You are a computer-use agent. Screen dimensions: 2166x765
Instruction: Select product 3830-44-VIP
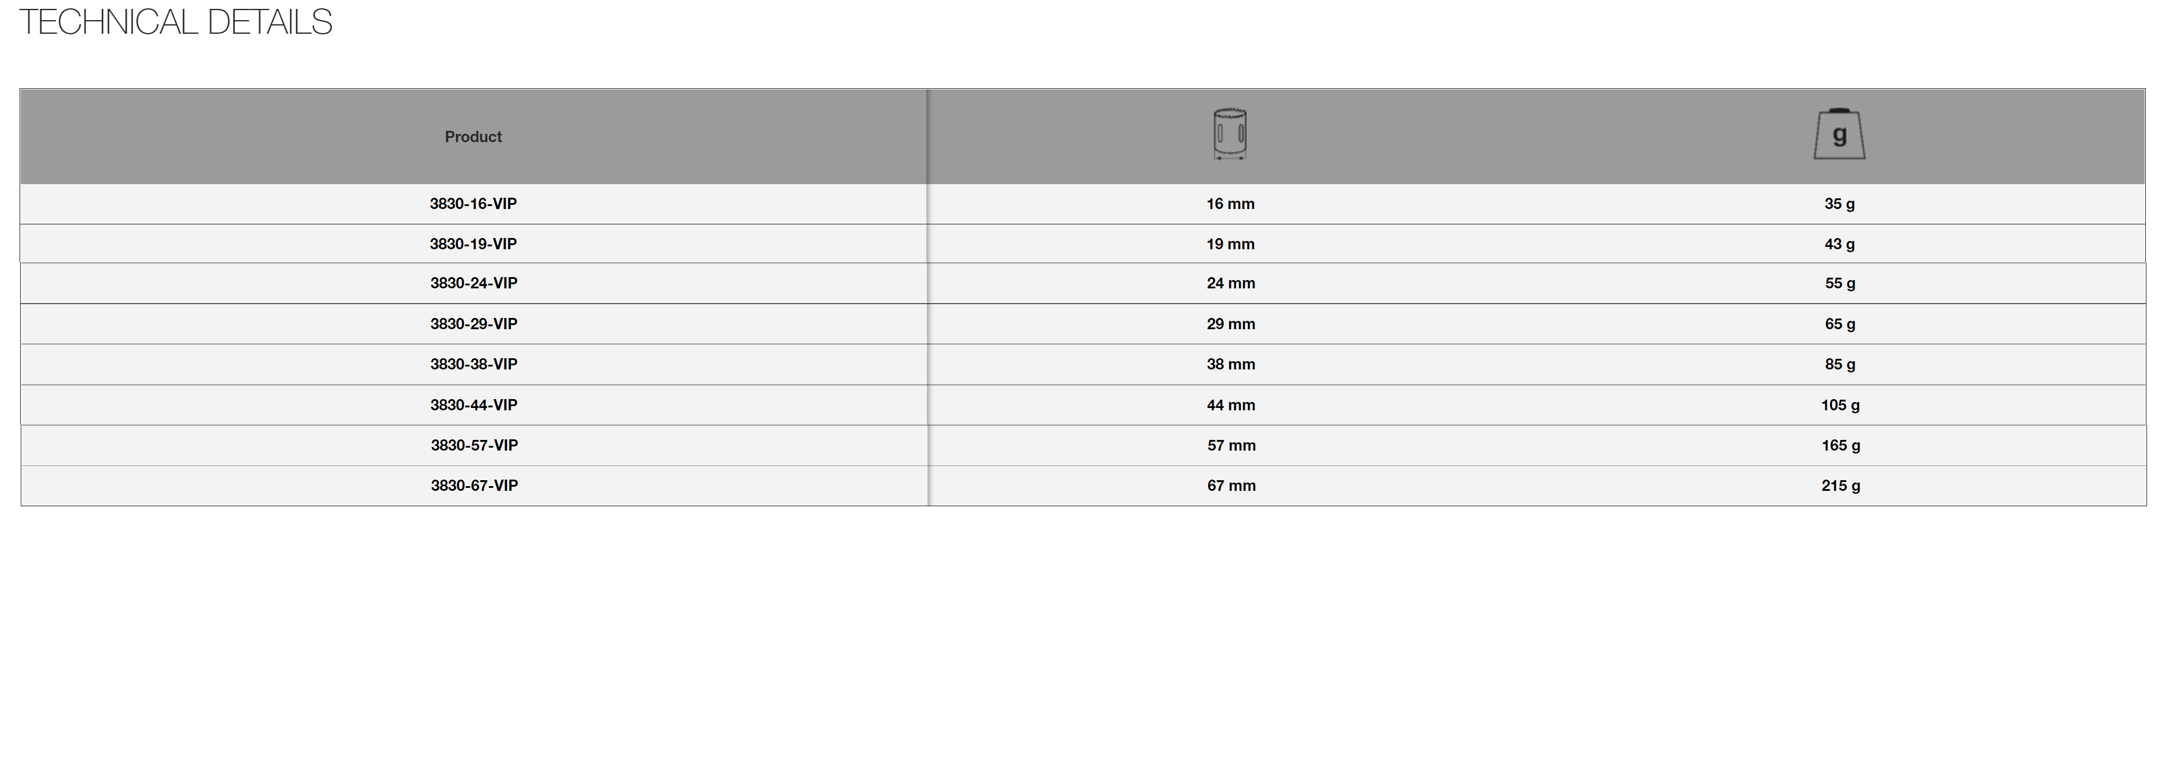coord(473,405)
